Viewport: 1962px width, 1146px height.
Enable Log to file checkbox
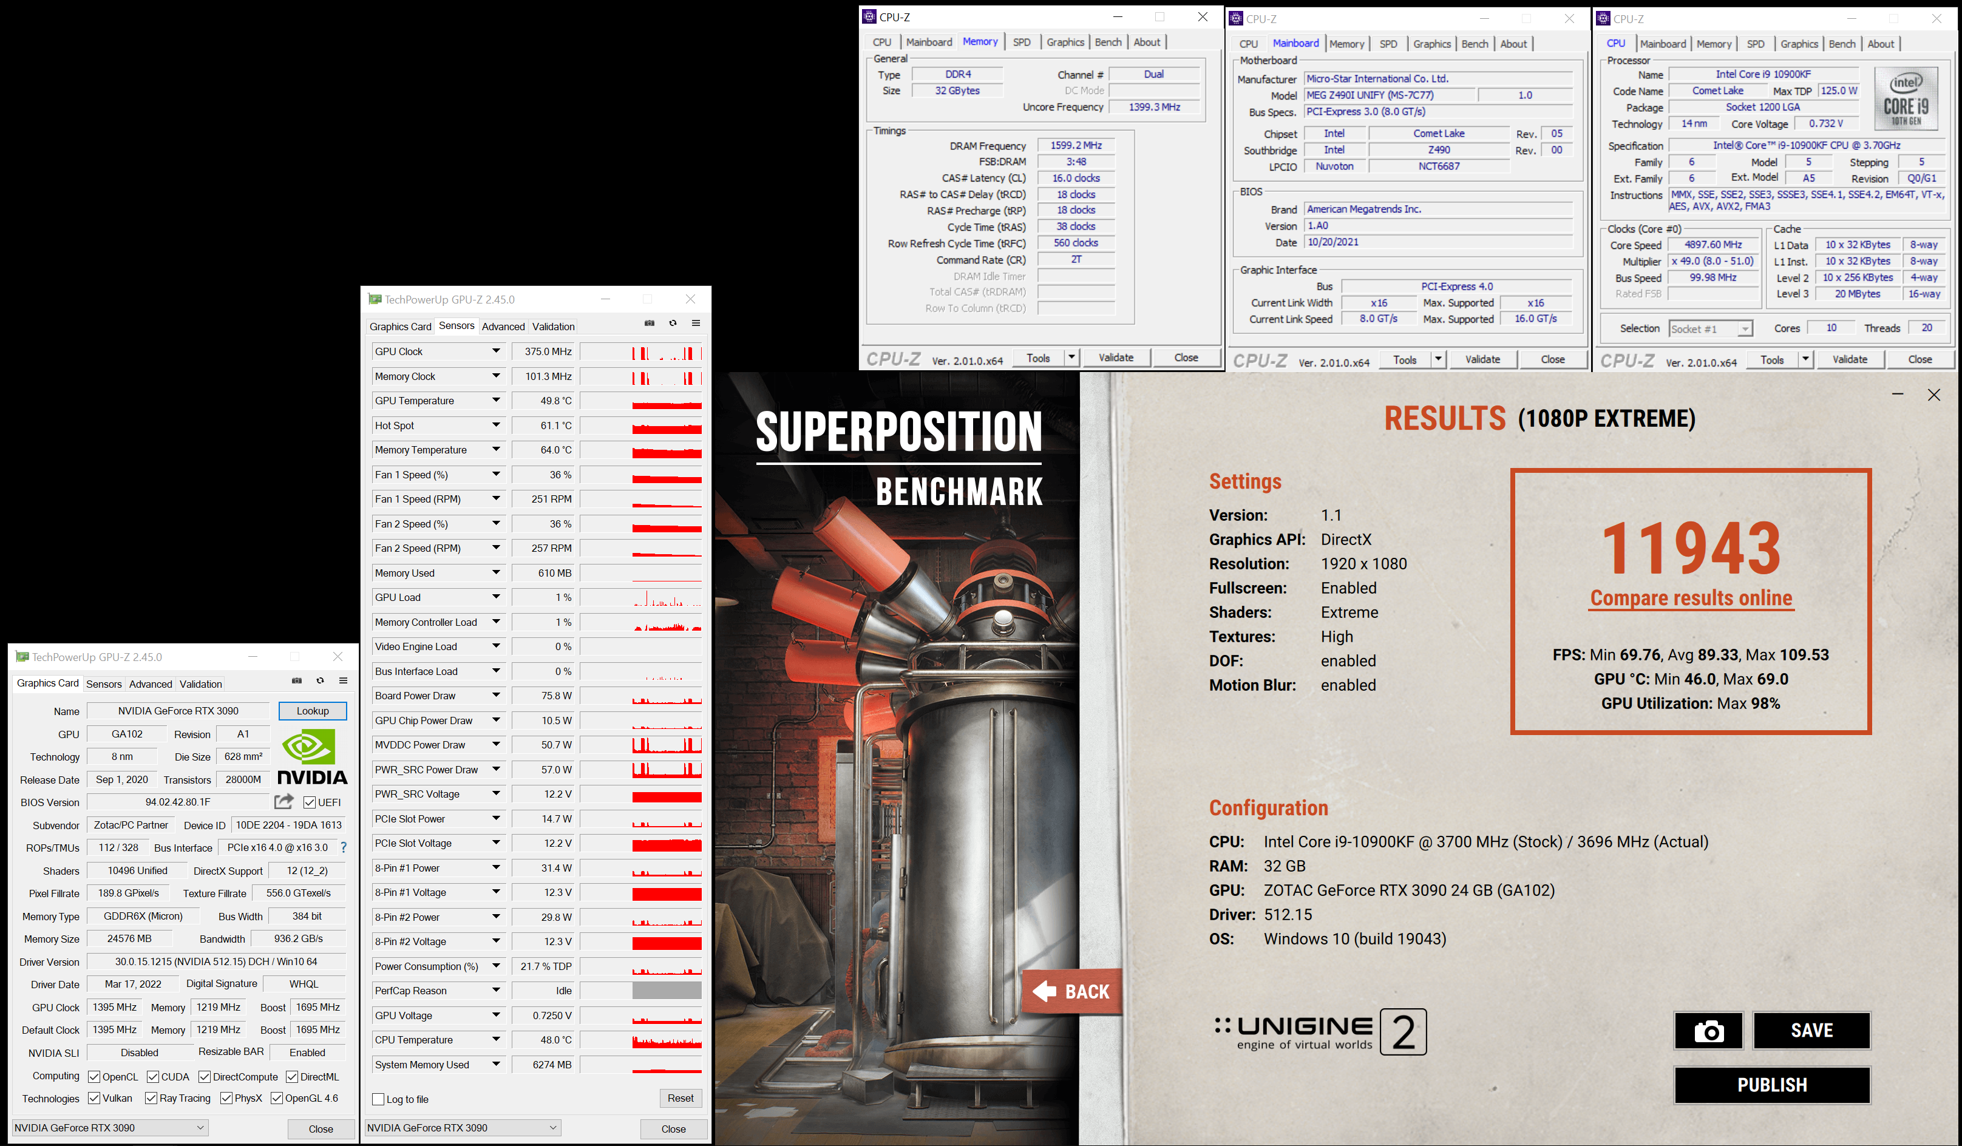[378, 1099]
